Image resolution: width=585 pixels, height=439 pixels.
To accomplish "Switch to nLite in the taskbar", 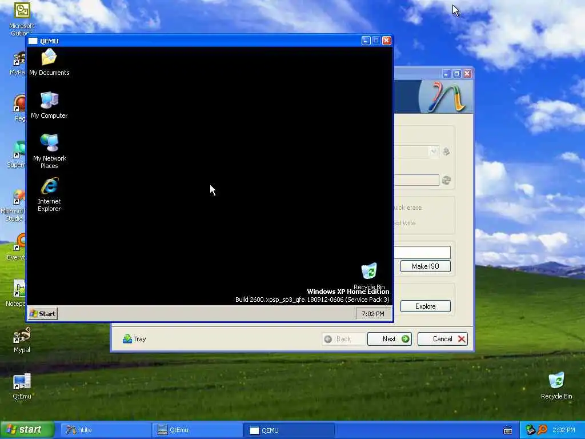I will click(x=105, y=430).
